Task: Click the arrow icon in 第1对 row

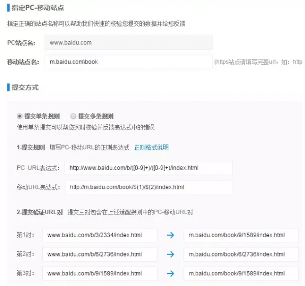Action: tap(170, 235)
